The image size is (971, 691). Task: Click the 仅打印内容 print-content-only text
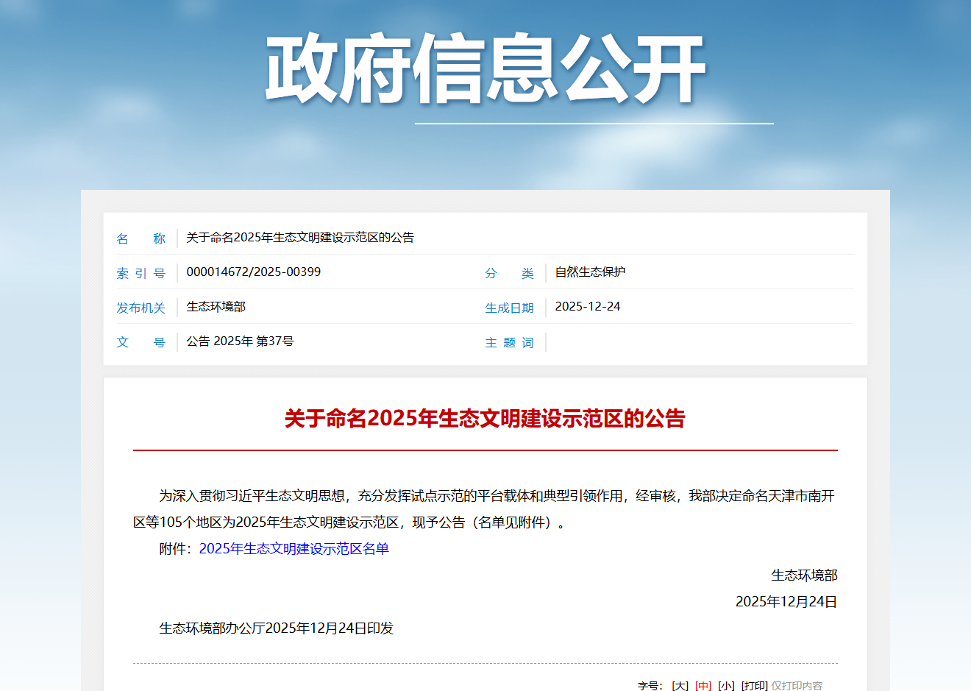(797, 685)
